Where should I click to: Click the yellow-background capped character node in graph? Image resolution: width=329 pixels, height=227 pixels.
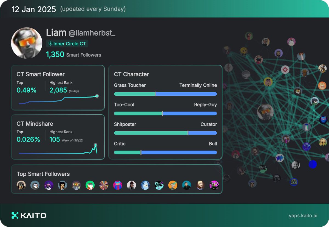point(268,82)
